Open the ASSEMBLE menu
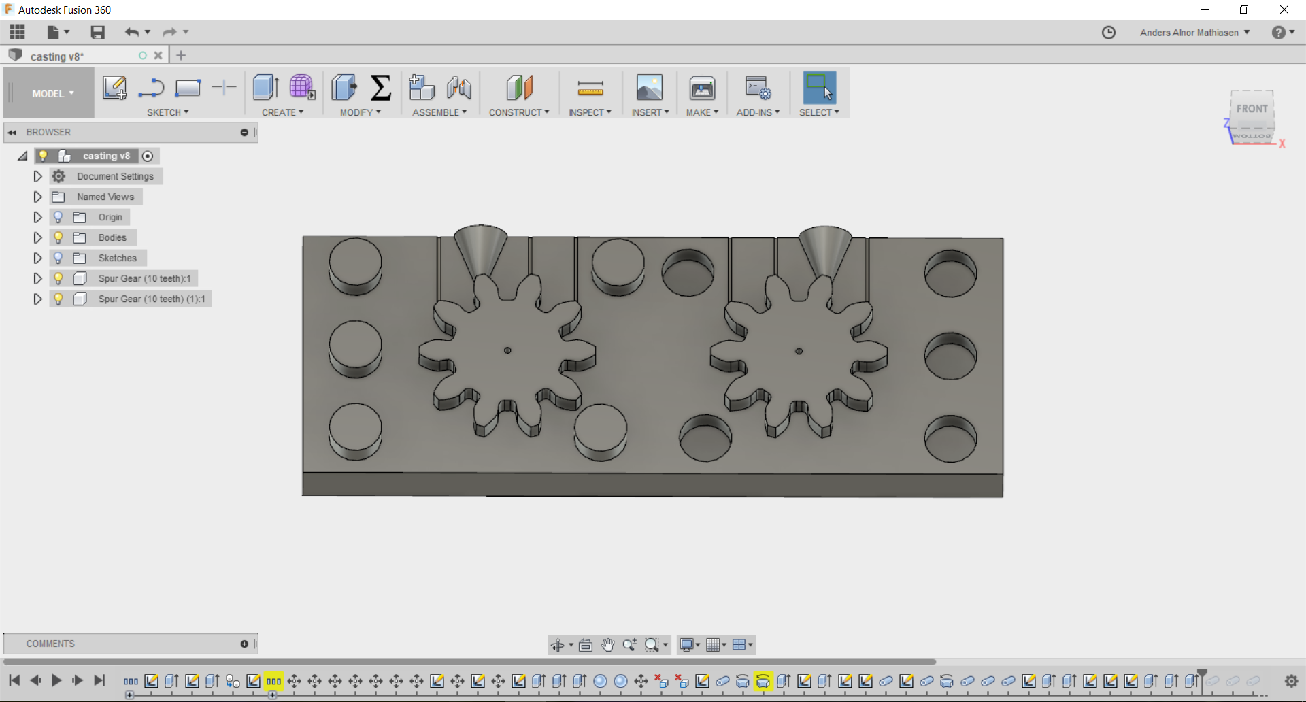The height and width of the screenshot is (702, 1306). point(439,112)
